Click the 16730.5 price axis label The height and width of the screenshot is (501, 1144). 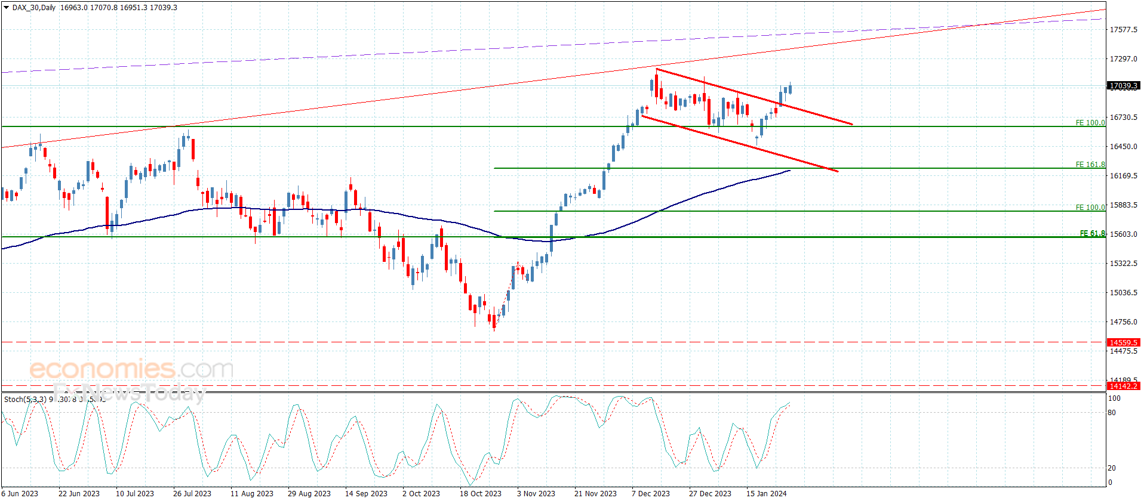point(1123,117)
